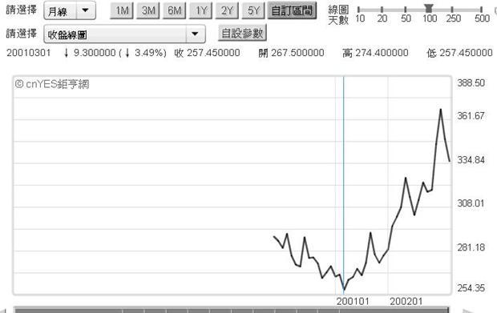Set days slider to the 500 tick
Viewport: 497px width, 313px height.
click(x=482, y=10)
